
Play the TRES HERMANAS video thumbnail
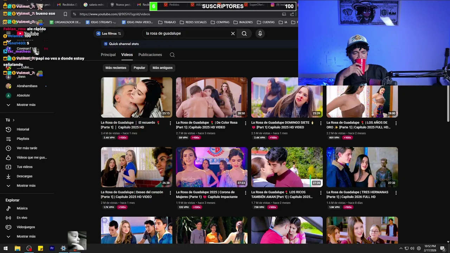[362, 167]
